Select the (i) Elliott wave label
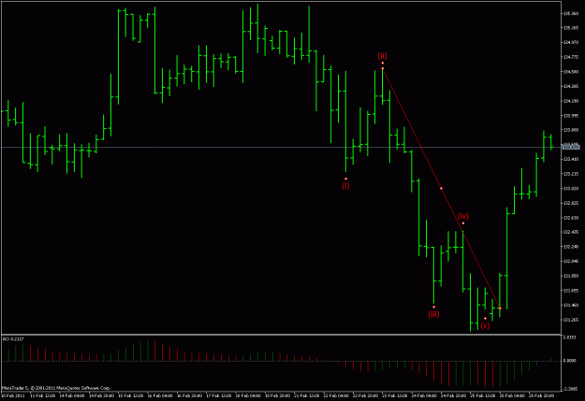The width and height of the screenshot is (585, 401). [x=345, y=186]
